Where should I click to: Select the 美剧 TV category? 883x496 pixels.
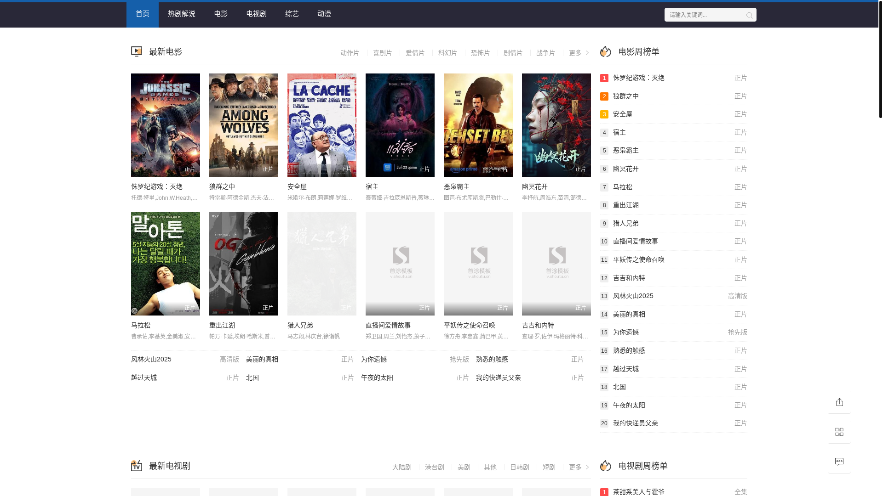point(464,467)
